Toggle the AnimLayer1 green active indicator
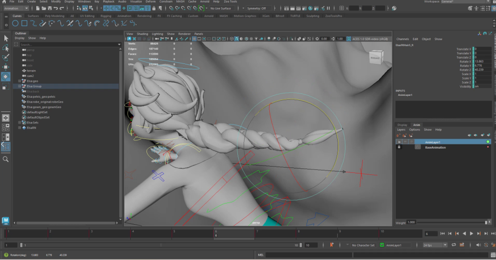 coord(488,142)
